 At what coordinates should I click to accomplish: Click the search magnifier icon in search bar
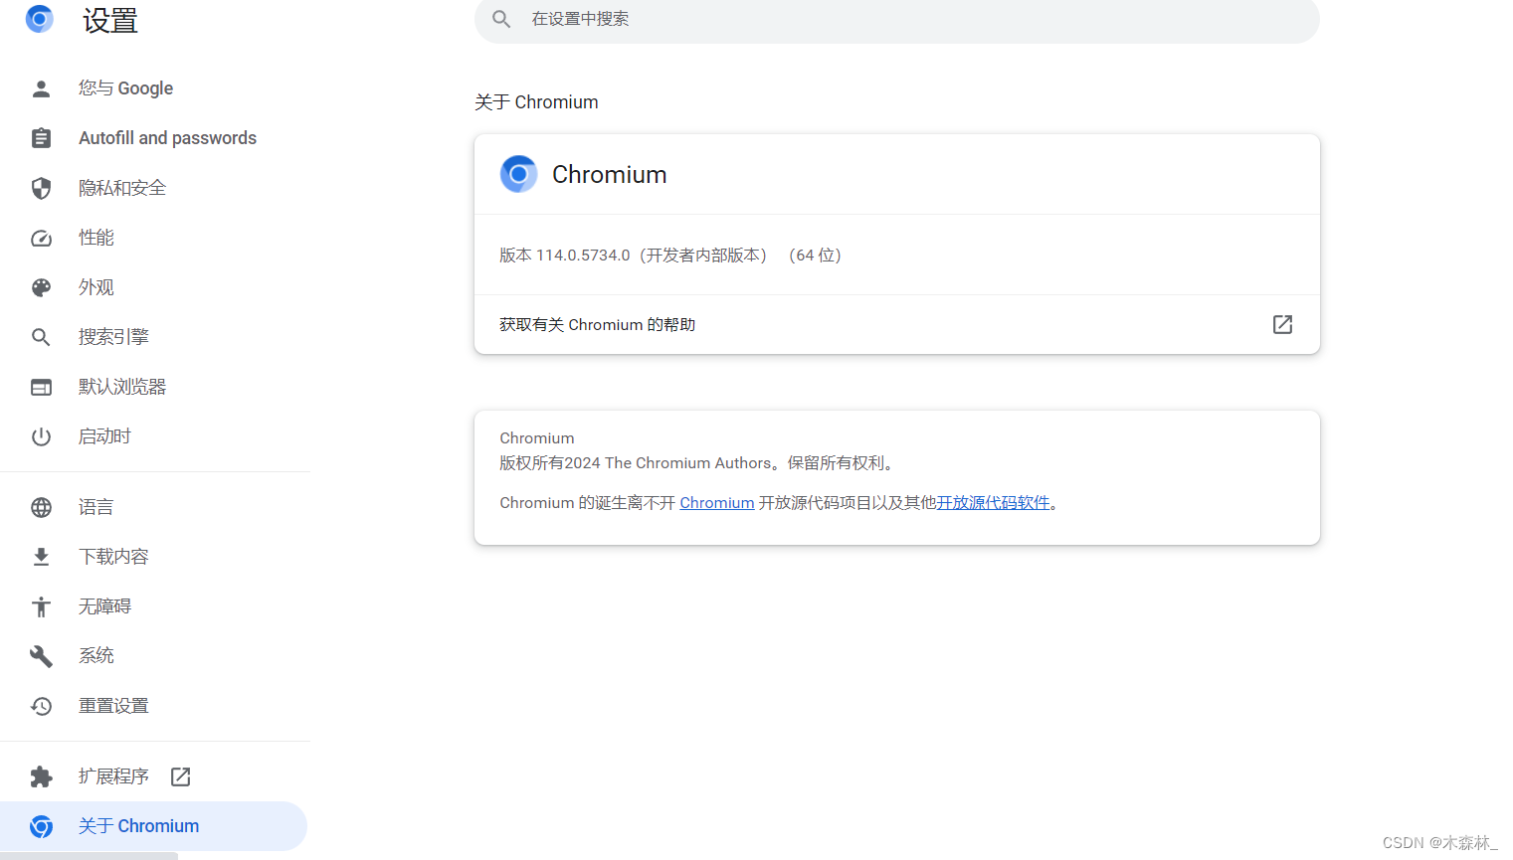pos(501,19)
